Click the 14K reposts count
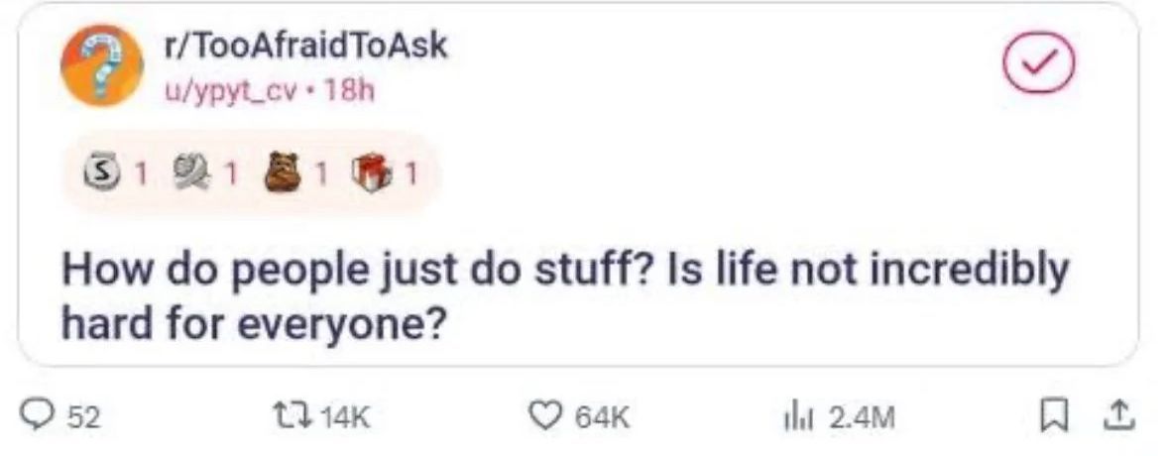Image resolution: width=1169 pixels, height=456 pixels. [344, 418]
